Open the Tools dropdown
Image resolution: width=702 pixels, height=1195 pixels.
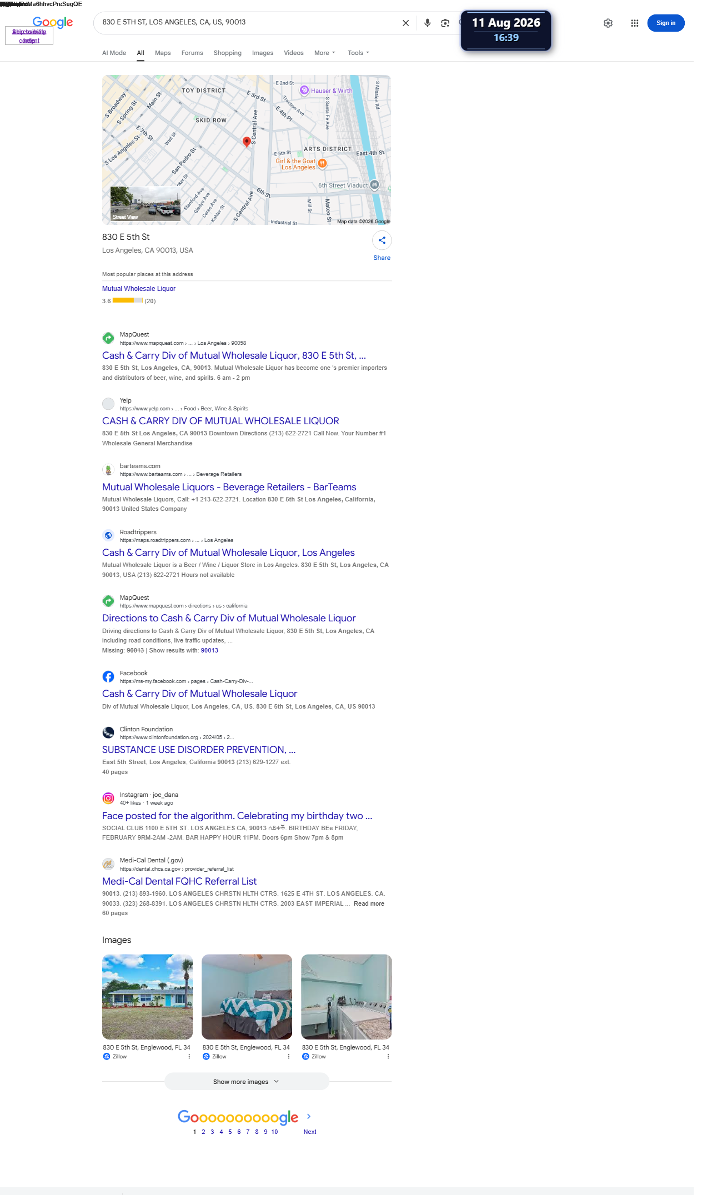pyautogui.click(x=358, y=53)
